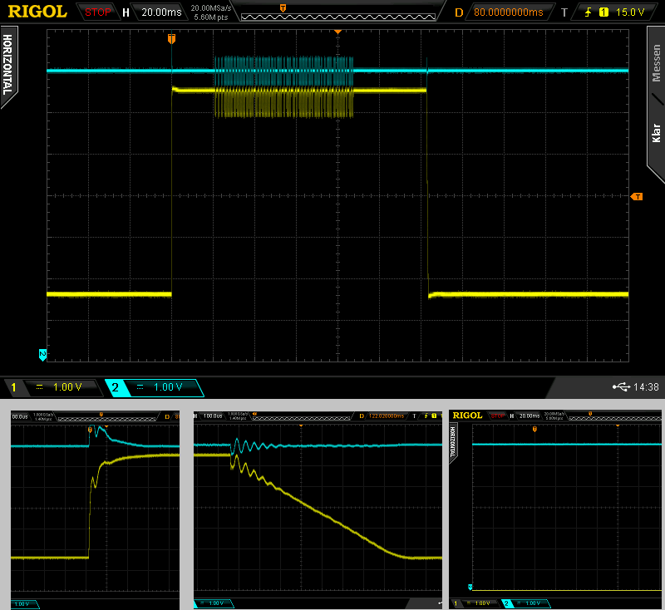Click the channel 2 ground marker at bottom-left
The height and width of the screenshot is (610, 665).
[x=42, y=355]
